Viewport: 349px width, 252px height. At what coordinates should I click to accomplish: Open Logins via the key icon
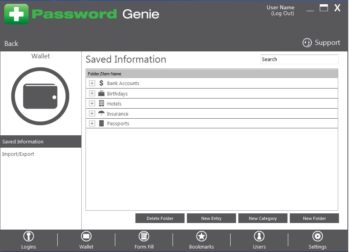coord(29,236)
